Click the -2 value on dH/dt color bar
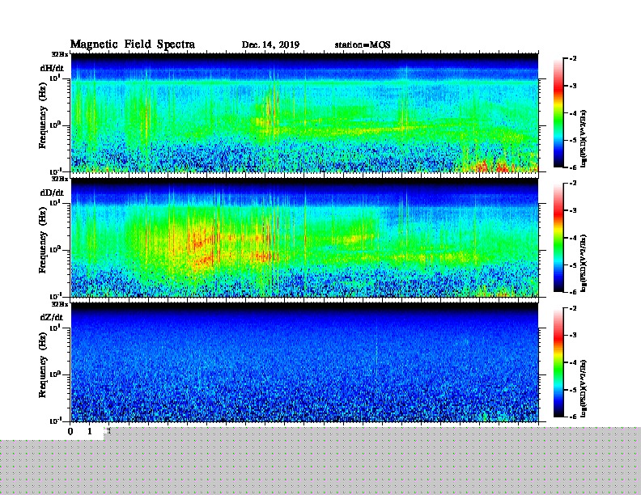The width and height of the screenshot is (641, 495). (573, 59)
